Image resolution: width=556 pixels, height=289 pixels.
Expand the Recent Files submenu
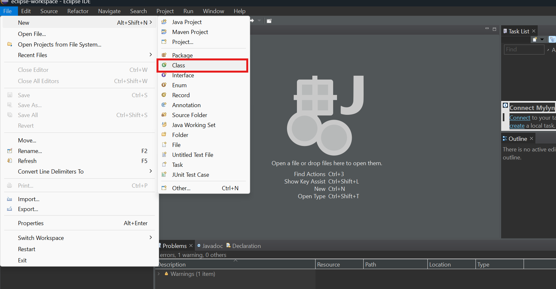pos(151,55)
